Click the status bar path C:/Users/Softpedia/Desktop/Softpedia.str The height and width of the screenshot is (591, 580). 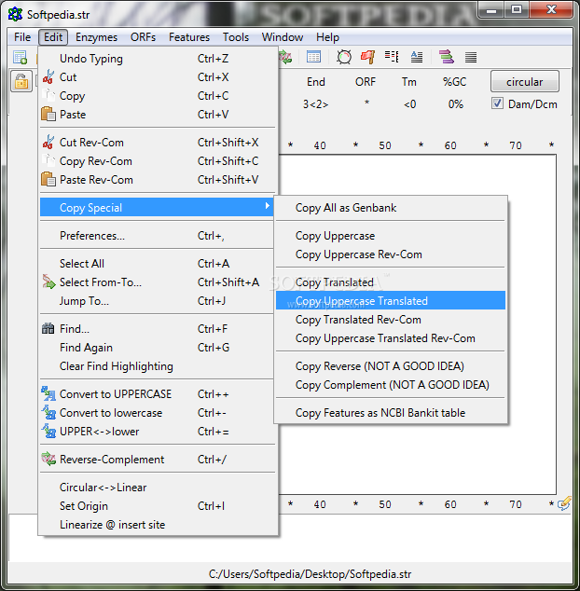click(x=310, y=574)
